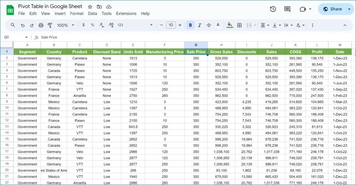Toggle bold formatting
This screenshot has width=356, height=185.
[x=191, y=25]
